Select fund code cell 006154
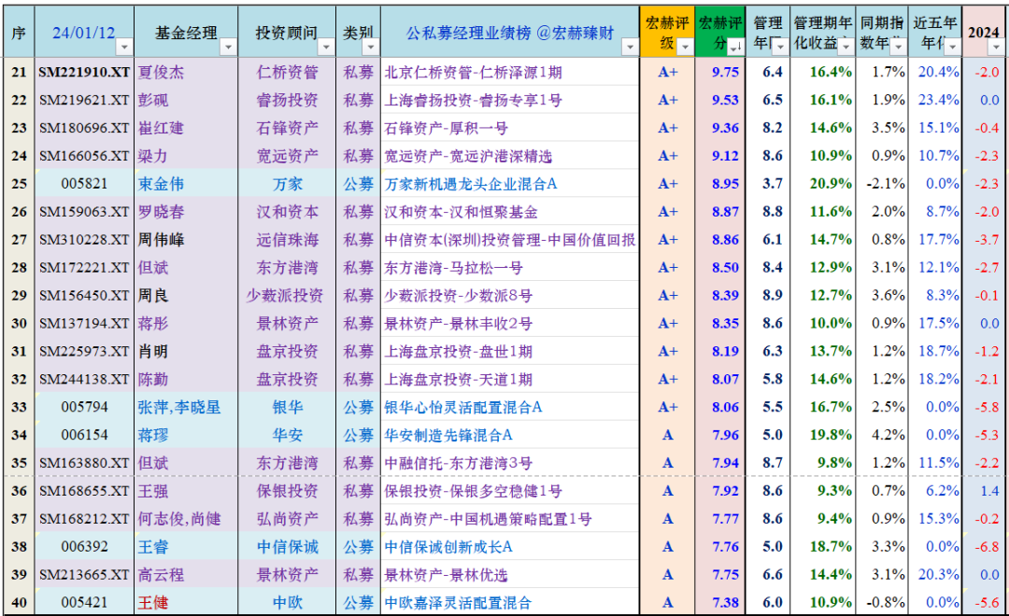The image size is (1009, 616). point(84,435)
